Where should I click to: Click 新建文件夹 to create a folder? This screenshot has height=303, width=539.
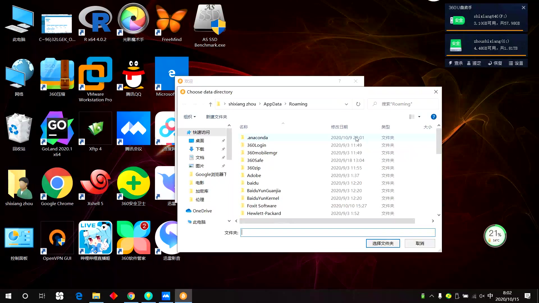(x=216, y=117)
